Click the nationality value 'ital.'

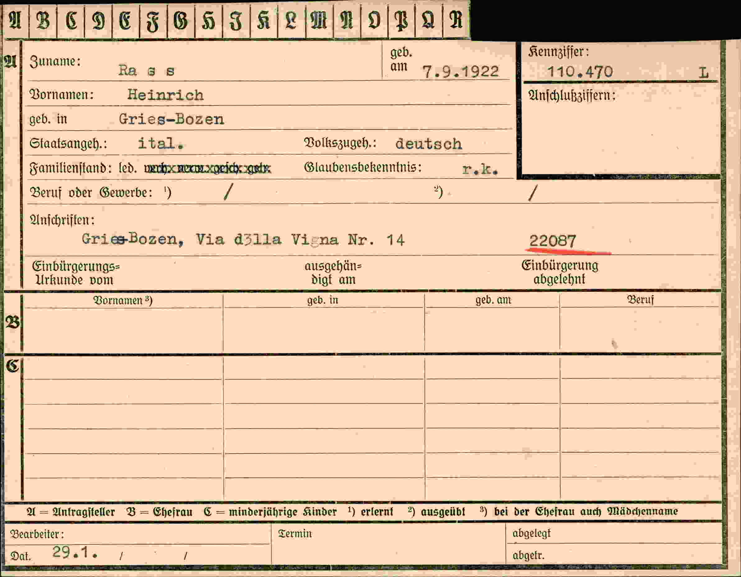click(x=161, y=144)
